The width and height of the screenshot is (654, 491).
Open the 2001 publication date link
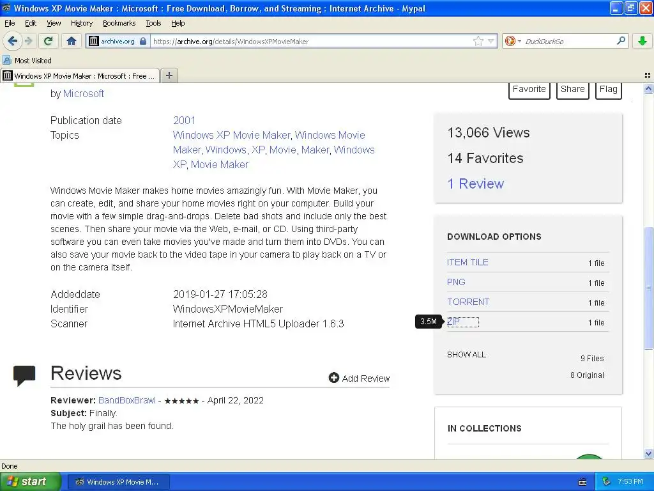184,120
